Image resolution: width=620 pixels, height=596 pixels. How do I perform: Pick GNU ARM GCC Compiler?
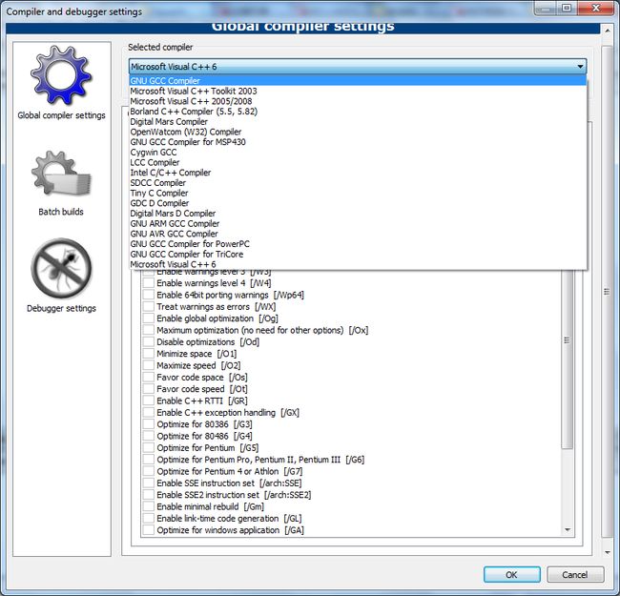tap(358, 224)
